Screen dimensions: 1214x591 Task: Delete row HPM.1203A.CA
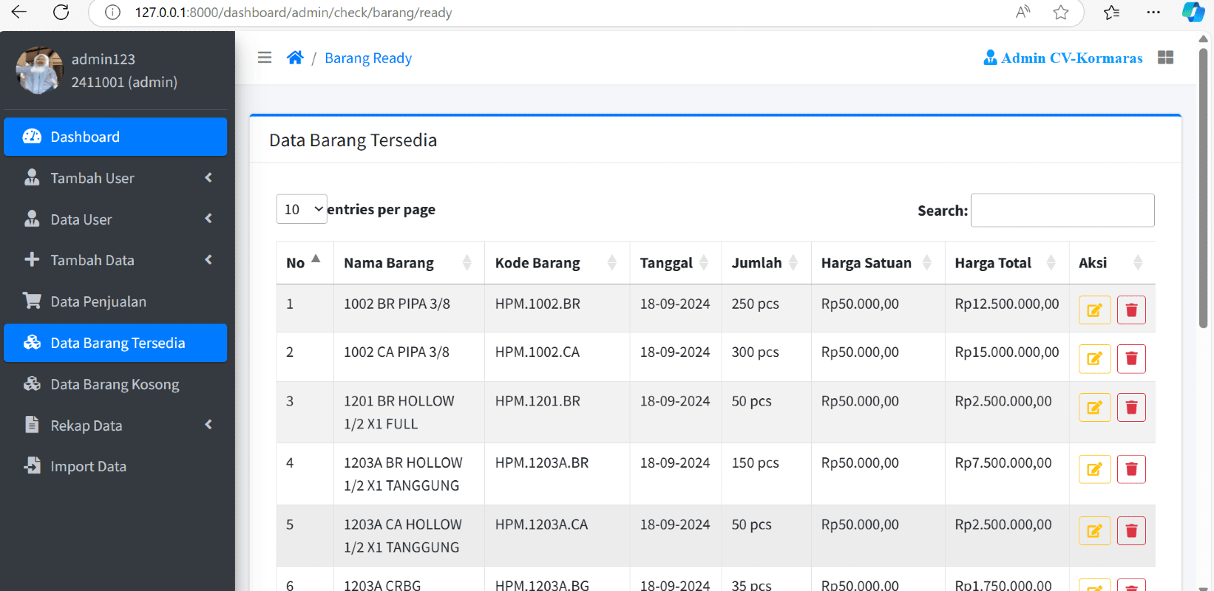1131,531
